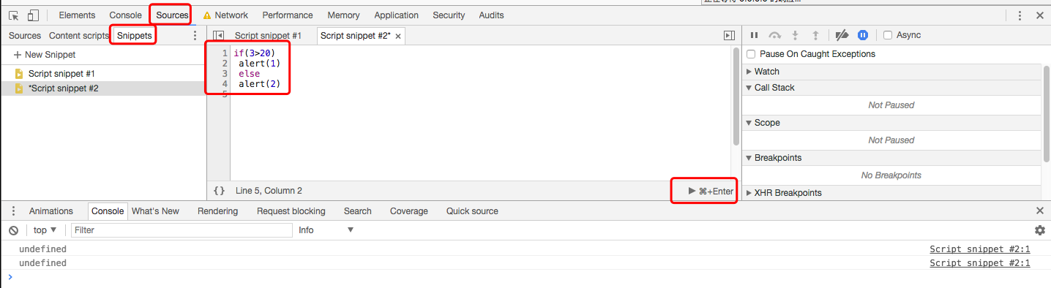
Task: Select the Snippets navigator tab
Action: click(134, 35)
